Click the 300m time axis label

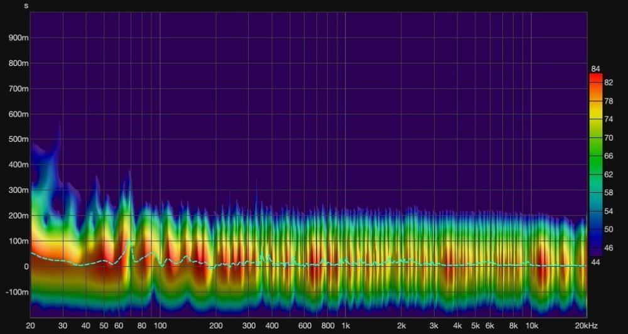pyautogui.click(x=17, y=190)
